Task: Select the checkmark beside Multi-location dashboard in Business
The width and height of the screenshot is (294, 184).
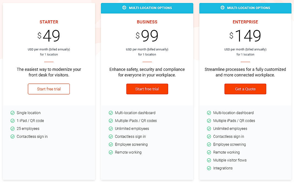Action: pyautogui.click(x=111, y=113)
